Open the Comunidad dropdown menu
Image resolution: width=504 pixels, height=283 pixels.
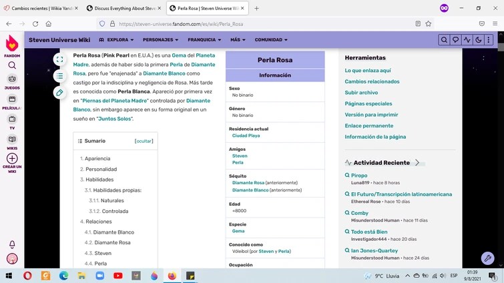point(271,40)
